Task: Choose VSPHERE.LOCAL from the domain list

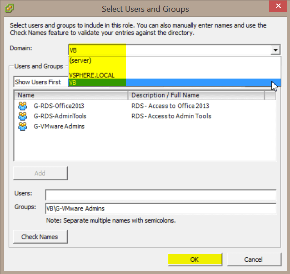Action: 175,75
